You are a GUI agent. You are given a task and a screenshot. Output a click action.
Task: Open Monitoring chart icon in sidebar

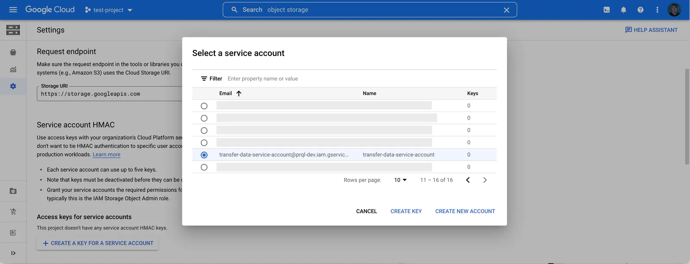[13, 69]
